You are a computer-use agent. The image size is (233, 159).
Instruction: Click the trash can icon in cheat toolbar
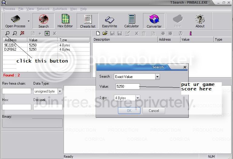click(x=144, y=33)
